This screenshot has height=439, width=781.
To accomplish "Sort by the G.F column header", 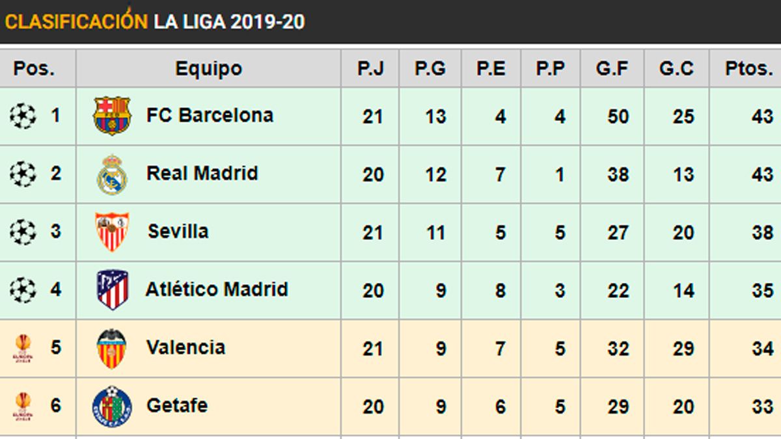I will (612, 68).
